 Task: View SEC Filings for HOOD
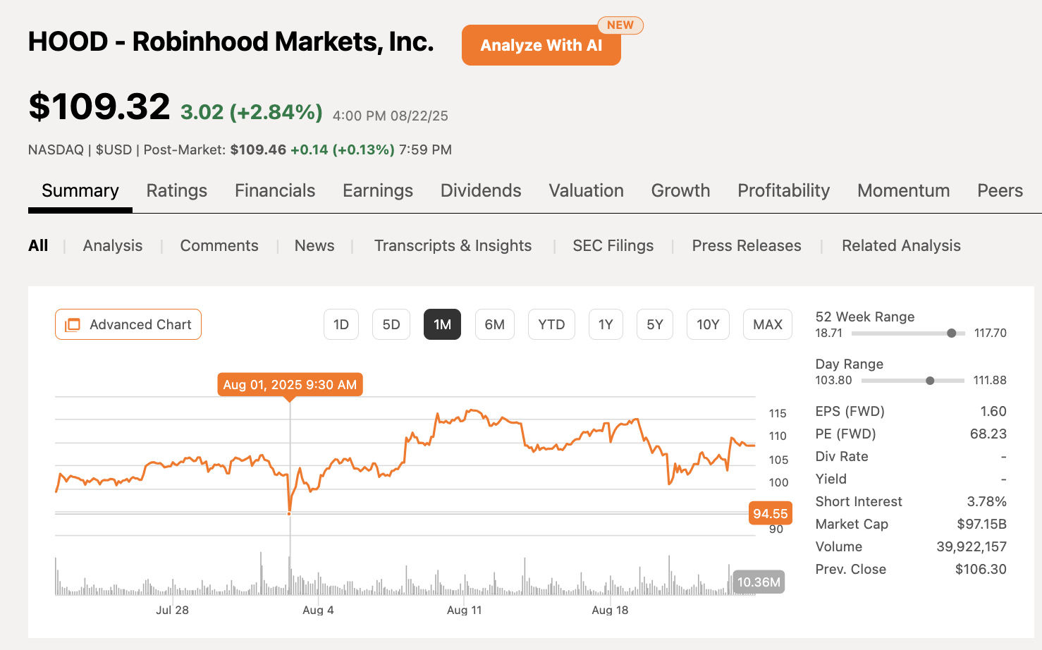[x=613, y=245]
